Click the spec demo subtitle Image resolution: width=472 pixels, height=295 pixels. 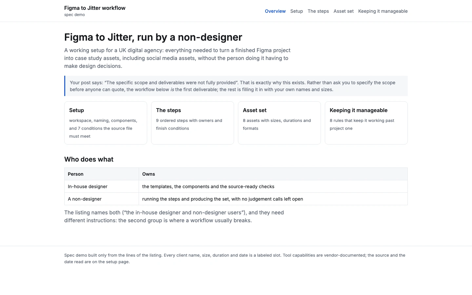tap(74, 15)
